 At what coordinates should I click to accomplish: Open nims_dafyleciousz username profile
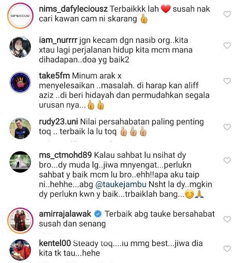(73, 9)
